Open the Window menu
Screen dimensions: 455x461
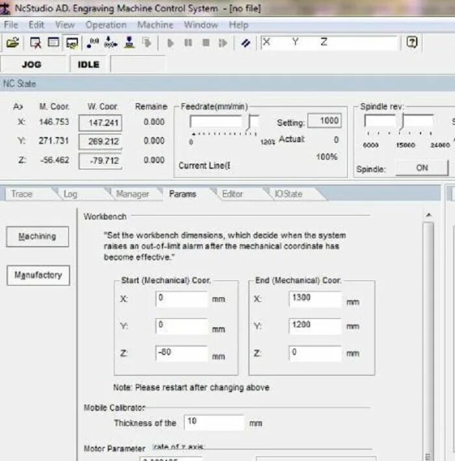tap(201, 25)
